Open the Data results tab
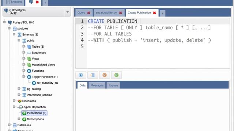The image size is (234, 131). (x=82, y=86)
